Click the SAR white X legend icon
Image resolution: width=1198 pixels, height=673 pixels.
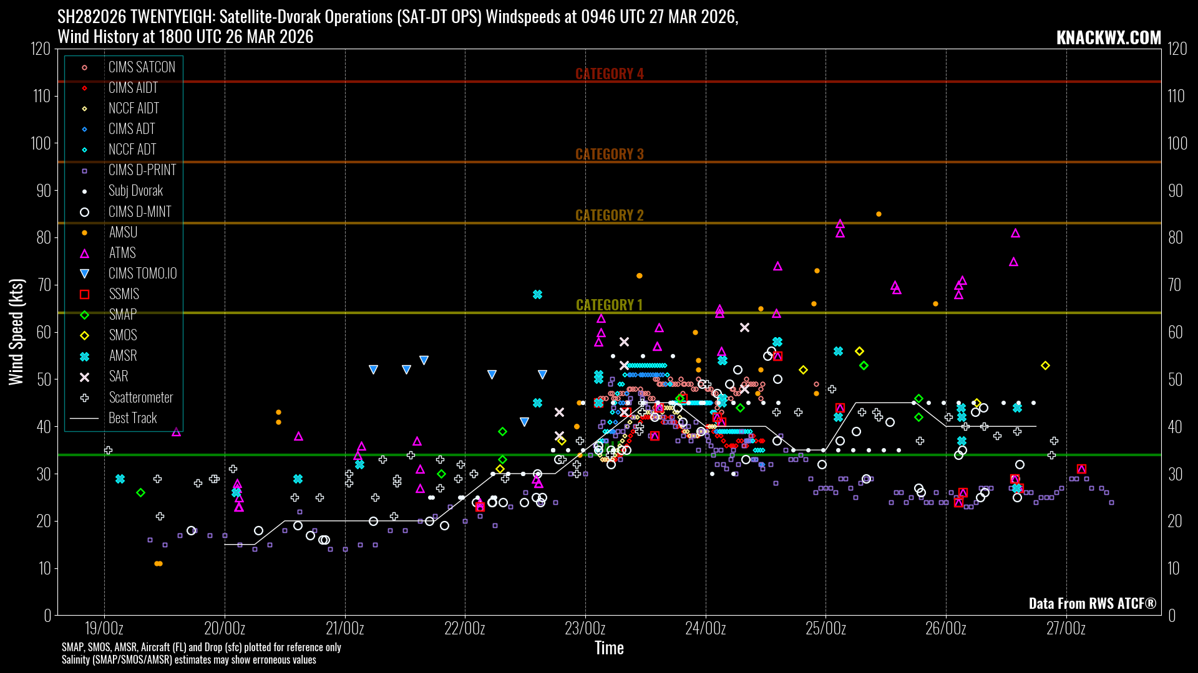tap(84, 377)
